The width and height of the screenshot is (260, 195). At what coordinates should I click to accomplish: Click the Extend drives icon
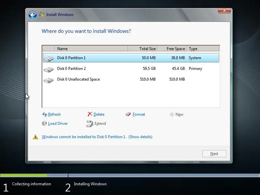[90, 123]
